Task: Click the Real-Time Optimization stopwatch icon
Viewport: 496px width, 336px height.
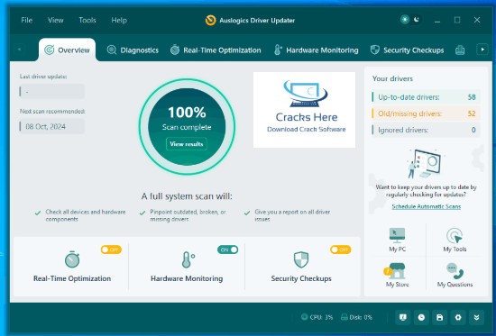Action: click(x=72, y=259)
